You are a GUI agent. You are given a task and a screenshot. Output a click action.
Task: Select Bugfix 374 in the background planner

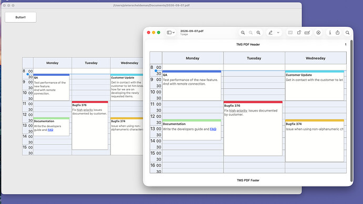pos(127,136)
